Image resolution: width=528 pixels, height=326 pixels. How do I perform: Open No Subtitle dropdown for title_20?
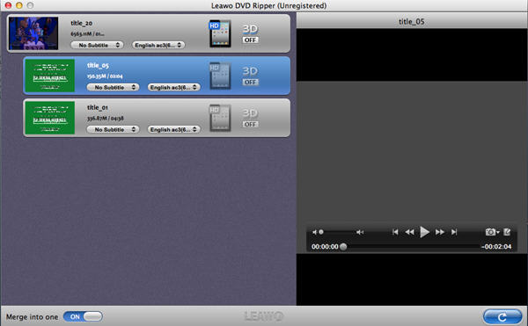click(x=97, y=45)
